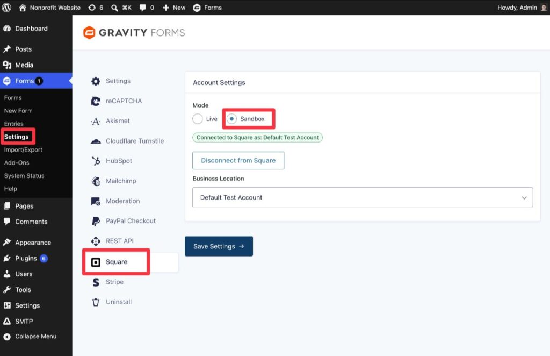The width and height of the screenshot is (550, 356).
Task: Click Howdy, Admin text
Action: 517,8
